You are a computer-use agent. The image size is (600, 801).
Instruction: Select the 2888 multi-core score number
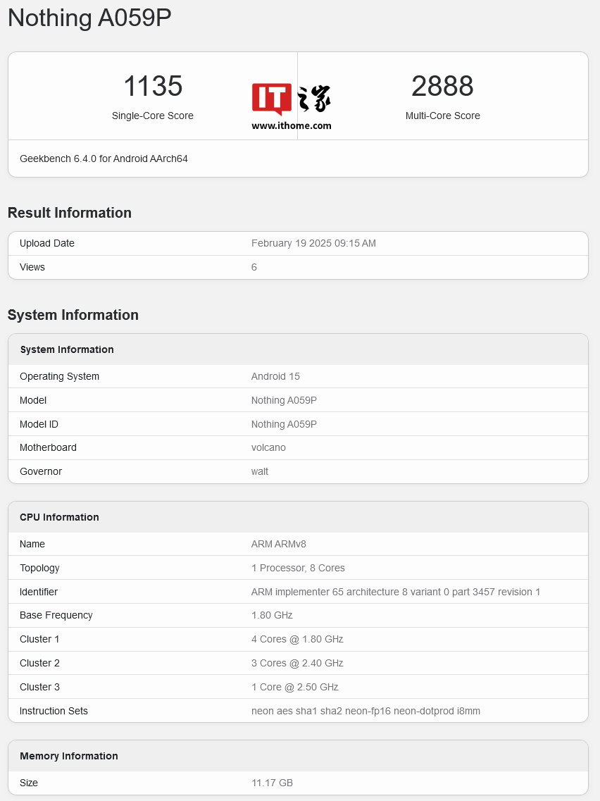pyautogui.click(x=442, y=87)
